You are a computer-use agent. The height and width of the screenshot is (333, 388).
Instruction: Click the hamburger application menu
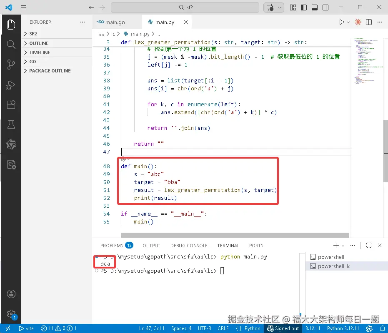point(24,7)
